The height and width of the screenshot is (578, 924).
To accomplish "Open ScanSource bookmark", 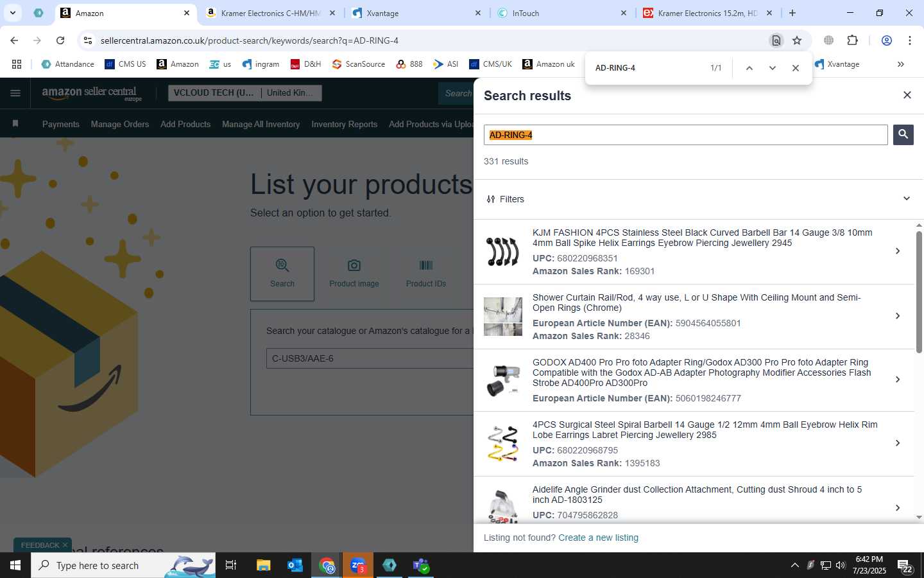I will click(359, 64).
